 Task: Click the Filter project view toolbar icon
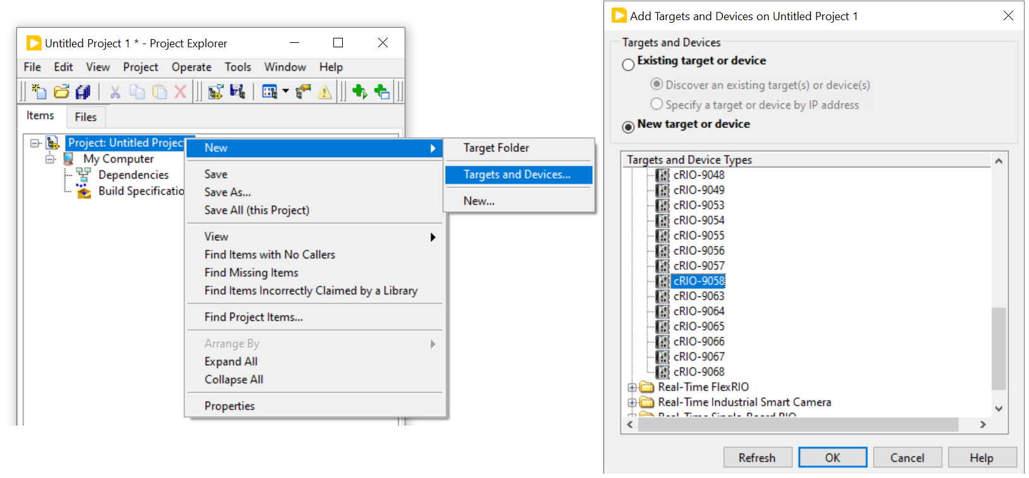tap(270, 92)
